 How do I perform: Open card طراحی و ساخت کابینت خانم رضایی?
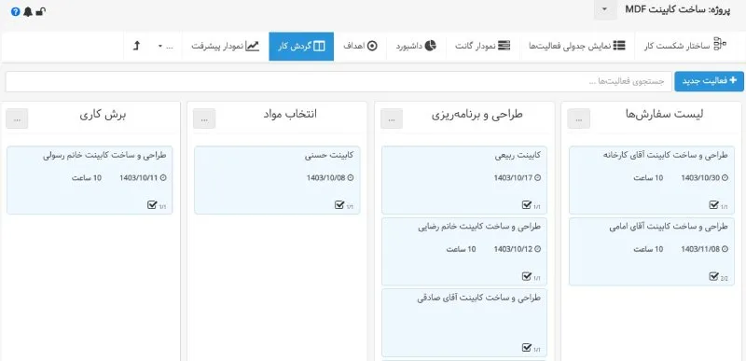click(x=479, y=227)
